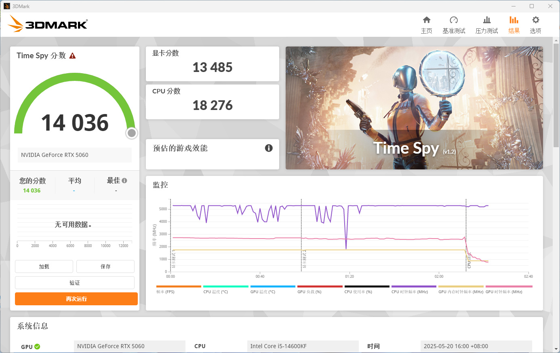Click the large 14 036 score in the gauge

click(x=75, y=123)
